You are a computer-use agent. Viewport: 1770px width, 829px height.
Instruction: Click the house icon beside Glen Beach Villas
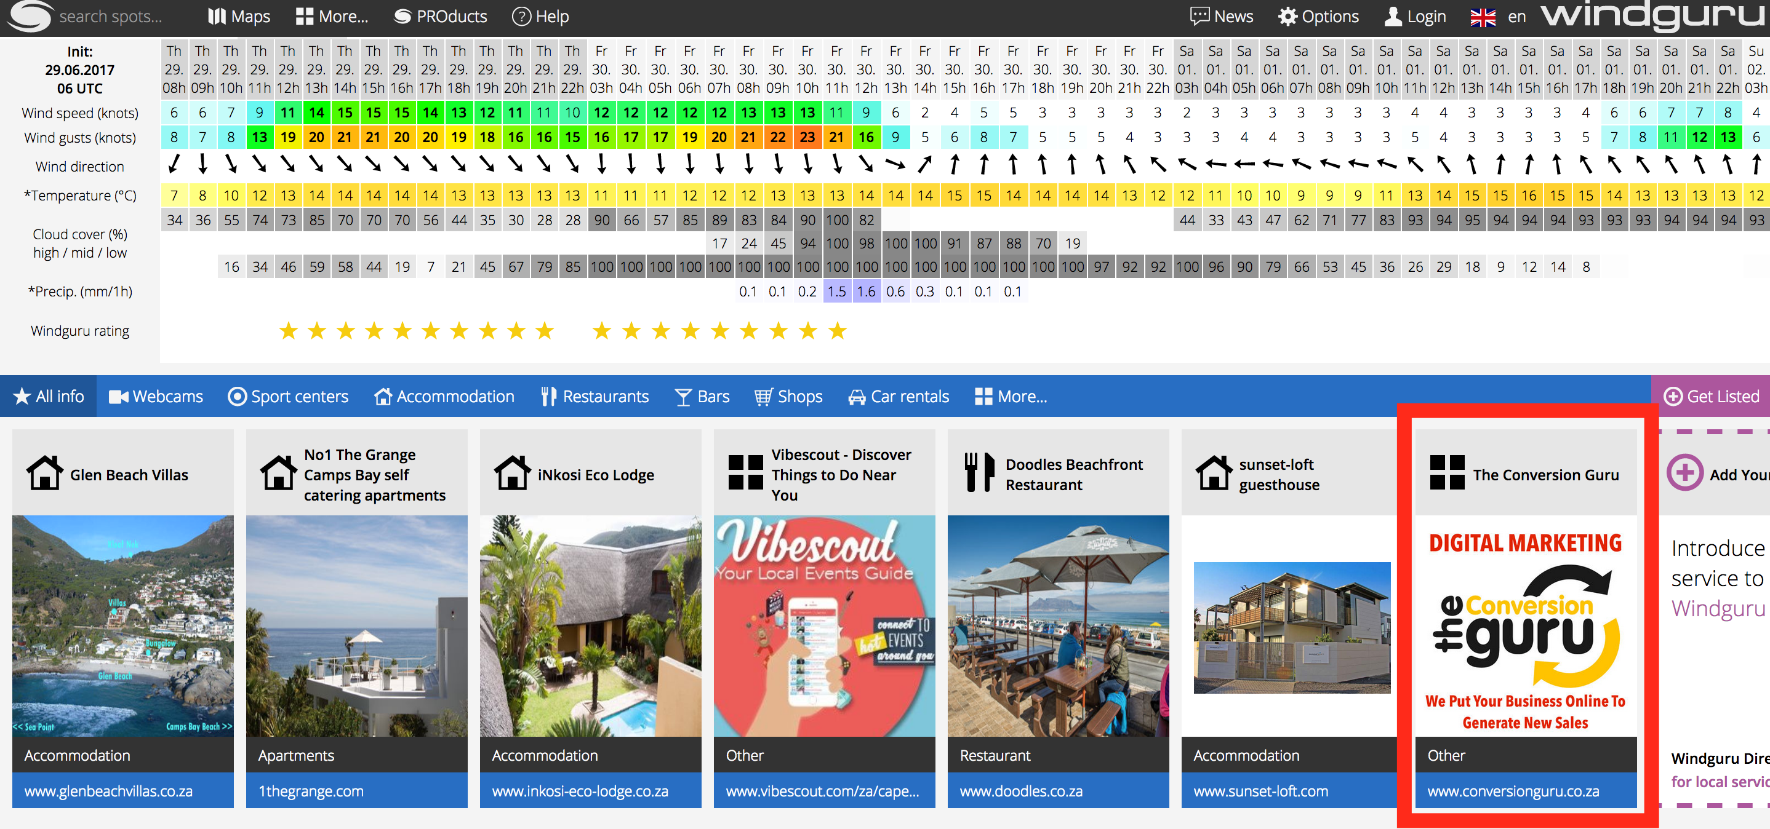(45, 473)
